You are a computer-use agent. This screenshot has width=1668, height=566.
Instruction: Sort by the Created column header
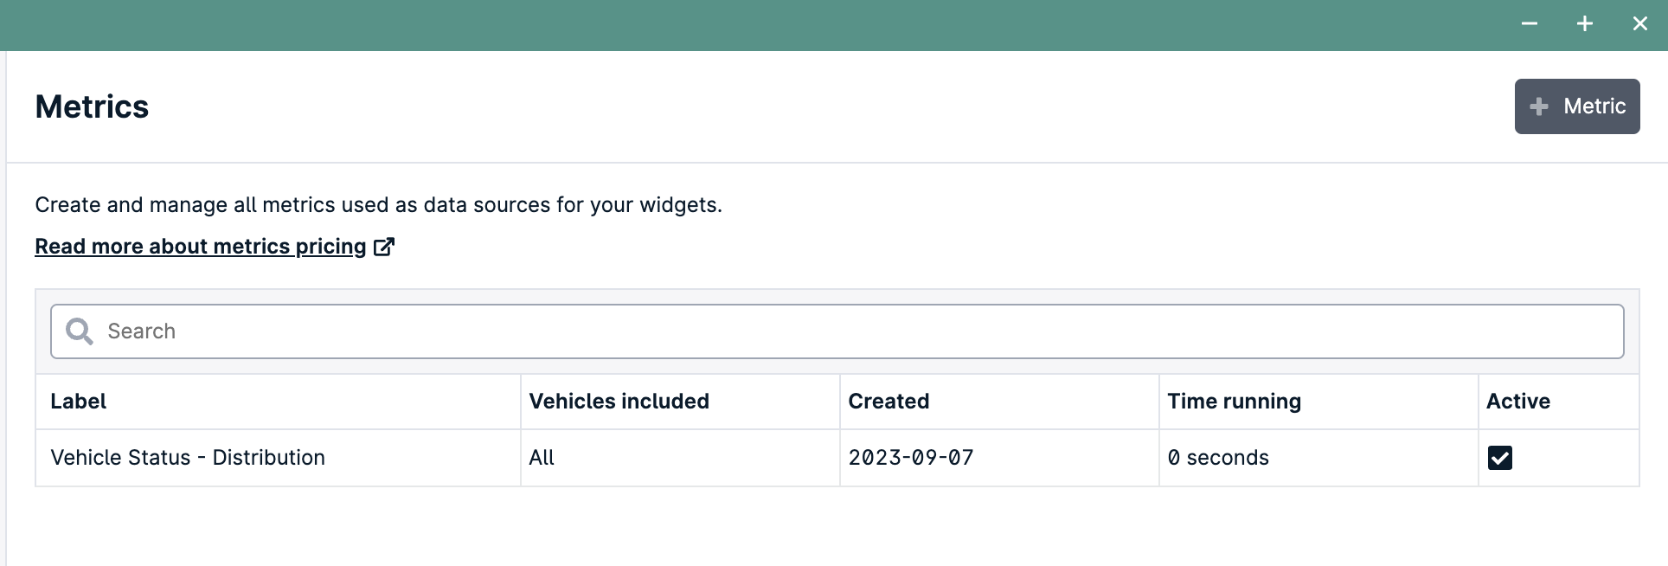[889, 402]
